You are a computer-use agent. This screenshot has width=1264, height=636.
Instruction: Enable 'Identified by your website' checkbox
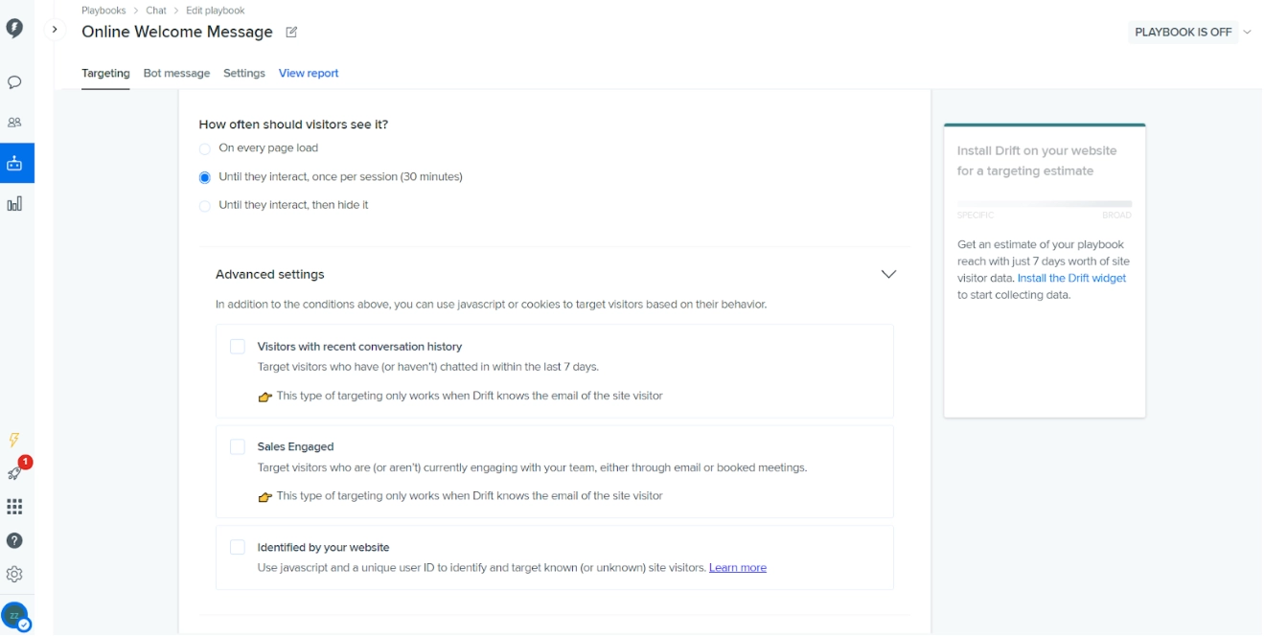point(238,547)
